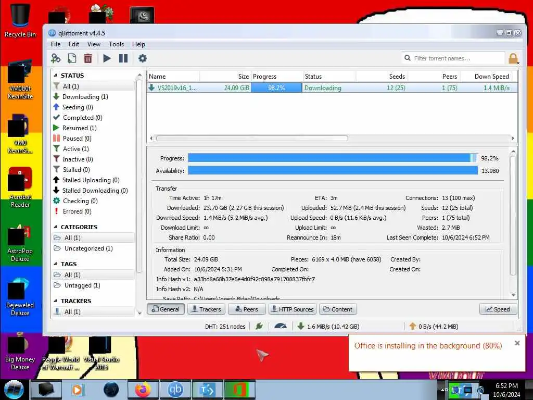This screenshot has width=533, height=400.
Task: Click the details panel scroll down arrow
Action: [513, 295]
